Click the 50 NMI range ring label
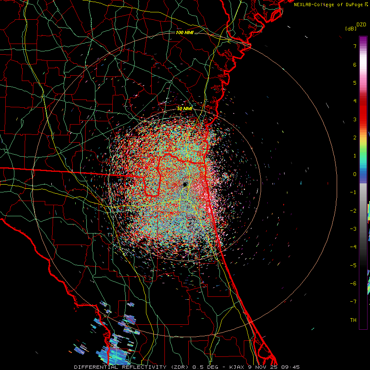370x370 pixels. [x=185, y=109]
